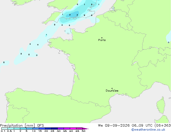Click the '50' legend scale label
The height and width of the screenshot is (132, 171).
84,131
